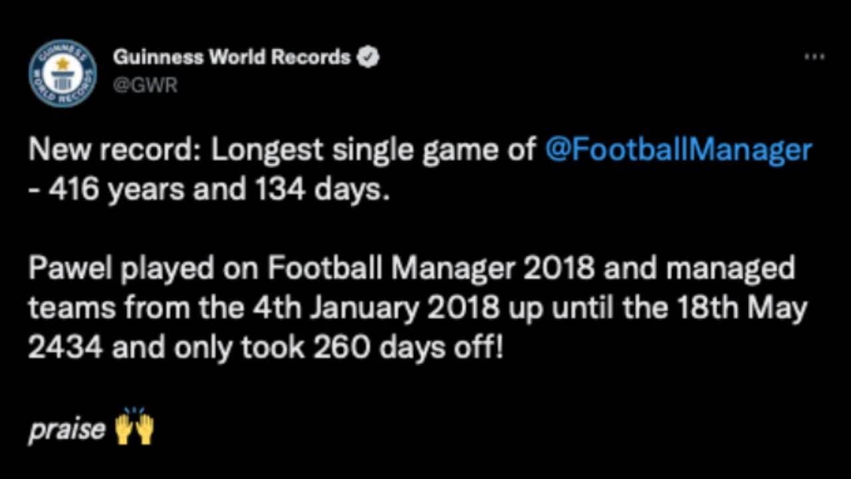
Task: Click the Guinness World Records profile avatar
Action: pos(62,73)
